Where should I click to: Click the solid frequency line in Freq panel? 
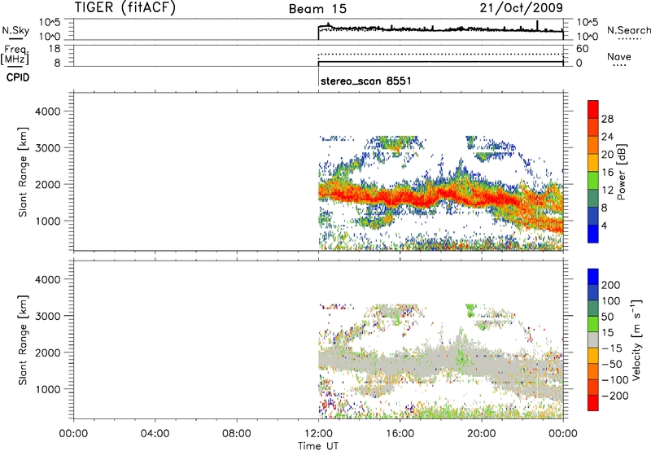(x=440, y=61)
